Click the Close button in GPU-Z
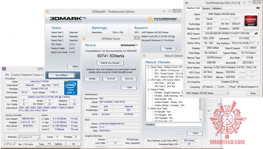The image size is (263, 149). pos(253,93)
